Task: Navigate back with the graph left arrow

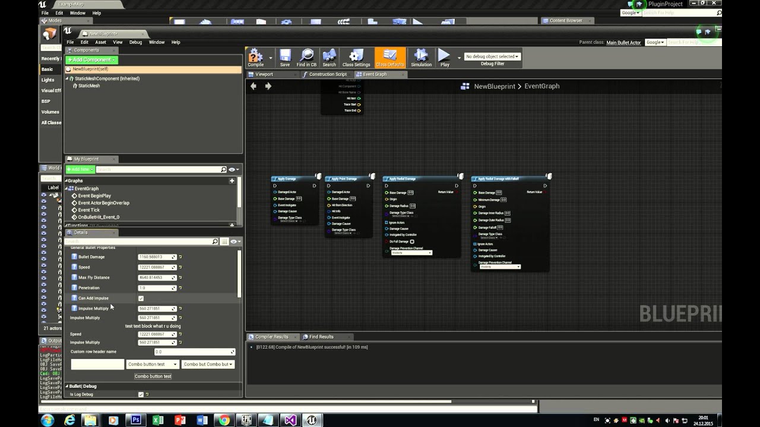Action: [254, 86]
